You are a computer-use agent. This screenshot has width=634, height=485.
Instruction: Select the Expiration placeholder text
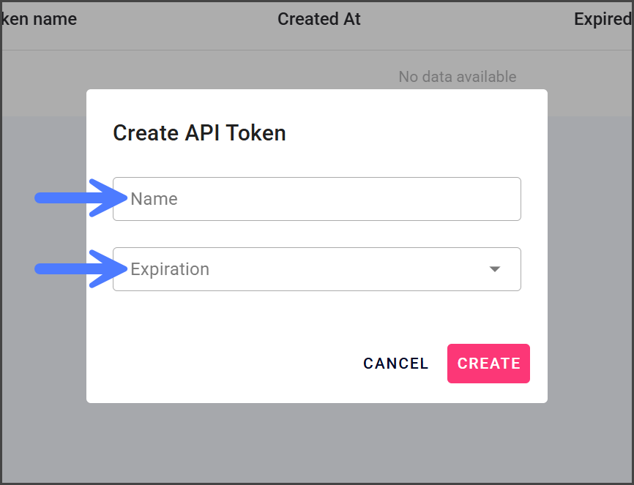coord(170,269)
